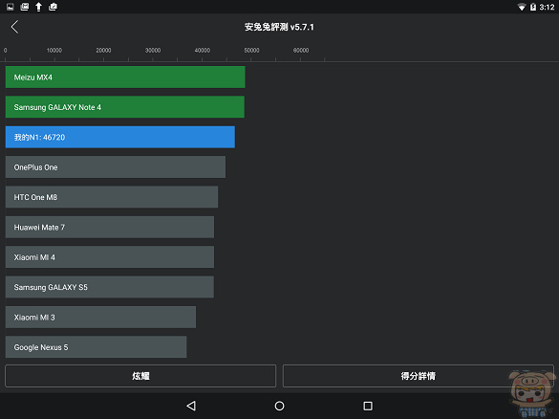The image size is (559, 419).
Task: Click the 50000 axis label
Action: click(251, 51)
